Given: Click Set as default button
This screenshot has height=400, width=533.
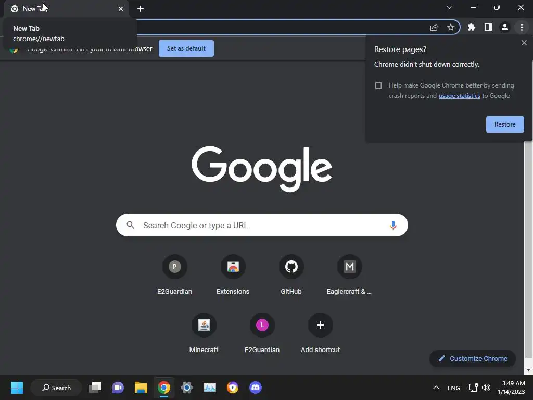Looking at the screenshot, I should tap(186, 48).
